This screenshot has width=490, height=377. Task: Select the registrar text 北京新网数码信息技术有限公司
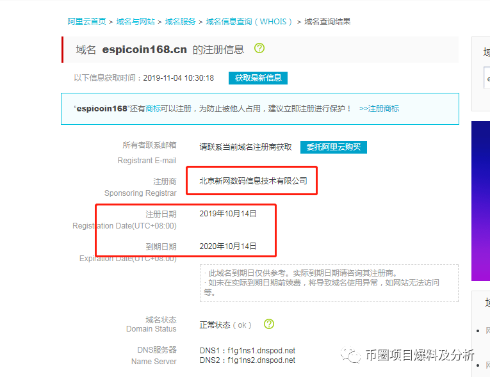[254, 181]
